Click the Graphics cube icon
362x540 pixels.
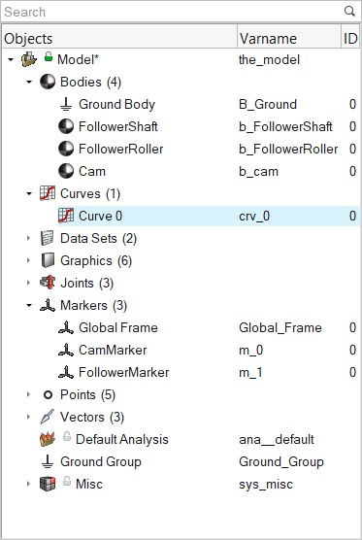point(48,260)
